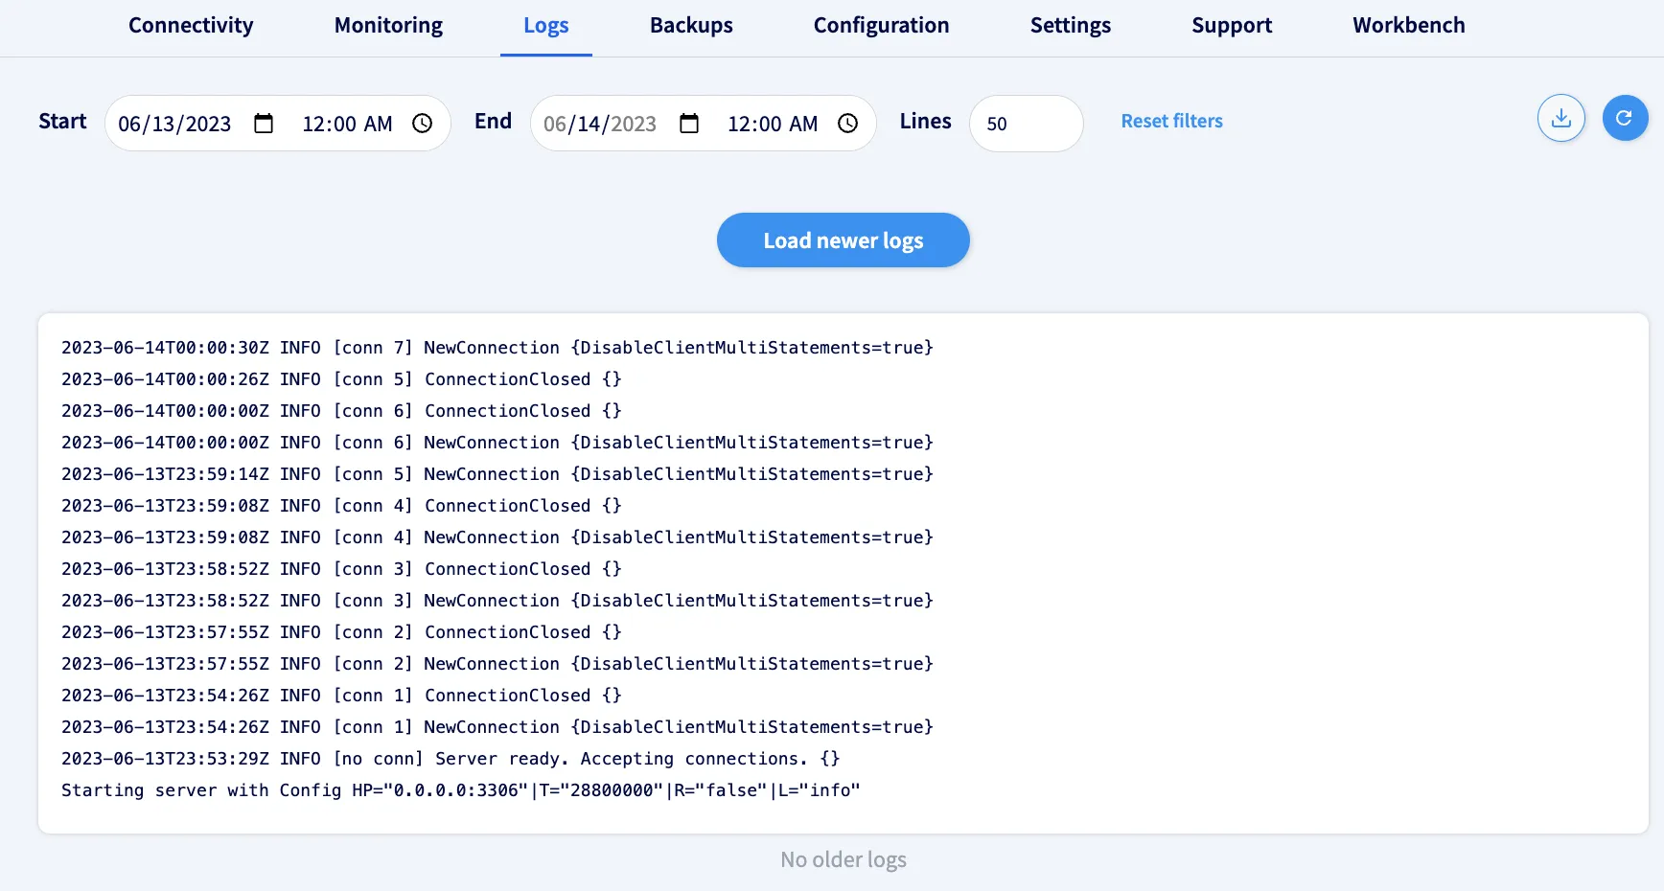This screenshot has height=891, width=1664.
Task: Open the Start time clock picker
Action: click(x=422, y=124)
